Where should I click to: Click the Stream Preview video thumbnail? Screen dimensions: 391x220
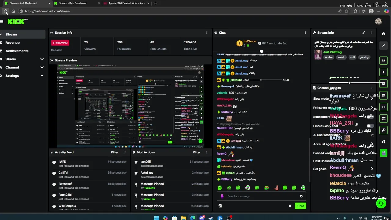pos(130,106)
